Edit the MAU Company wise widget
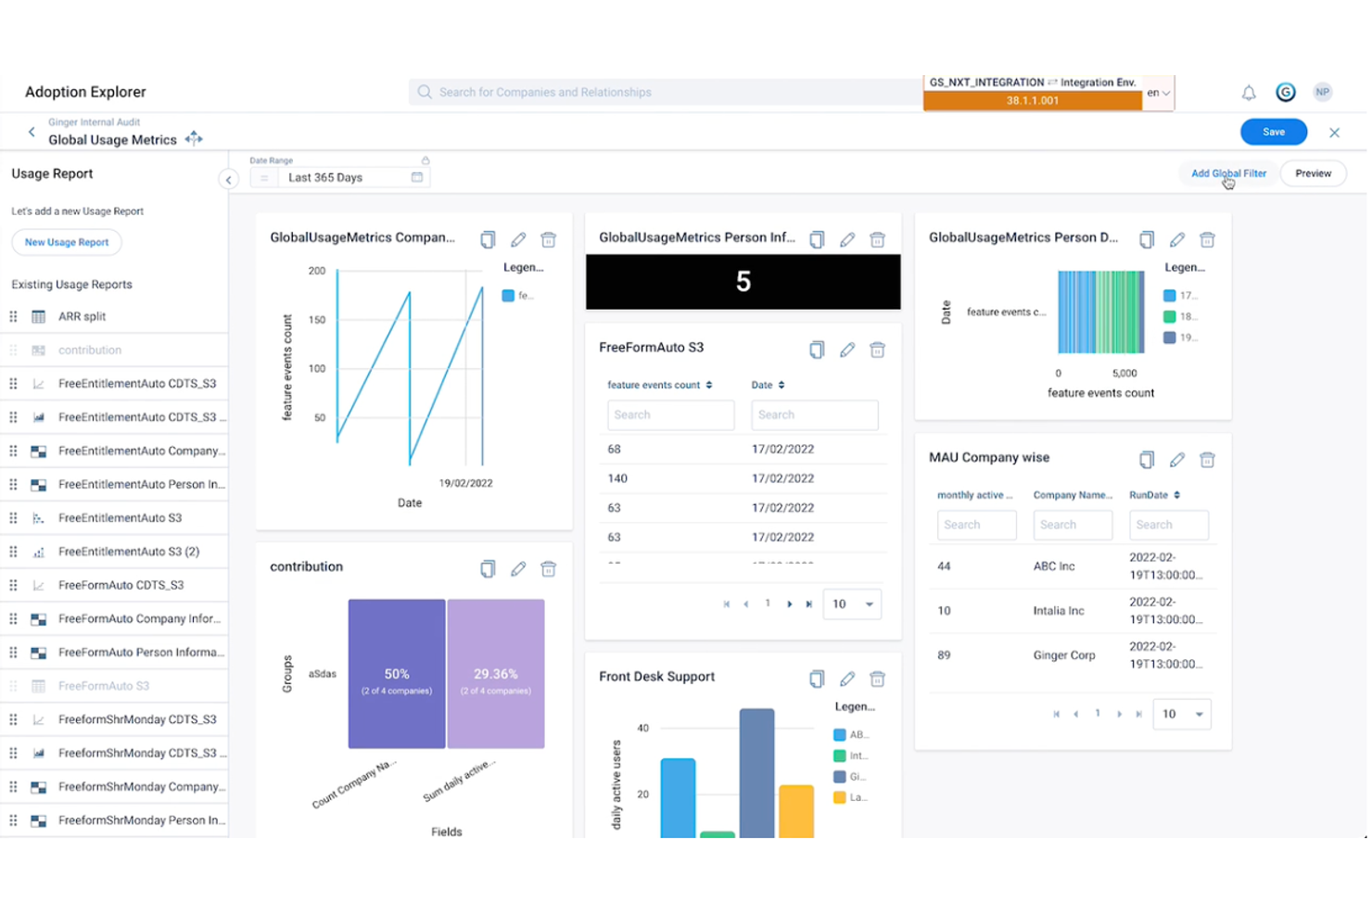This screenshot has height=915, width=1372. [x=1177, y=459]
